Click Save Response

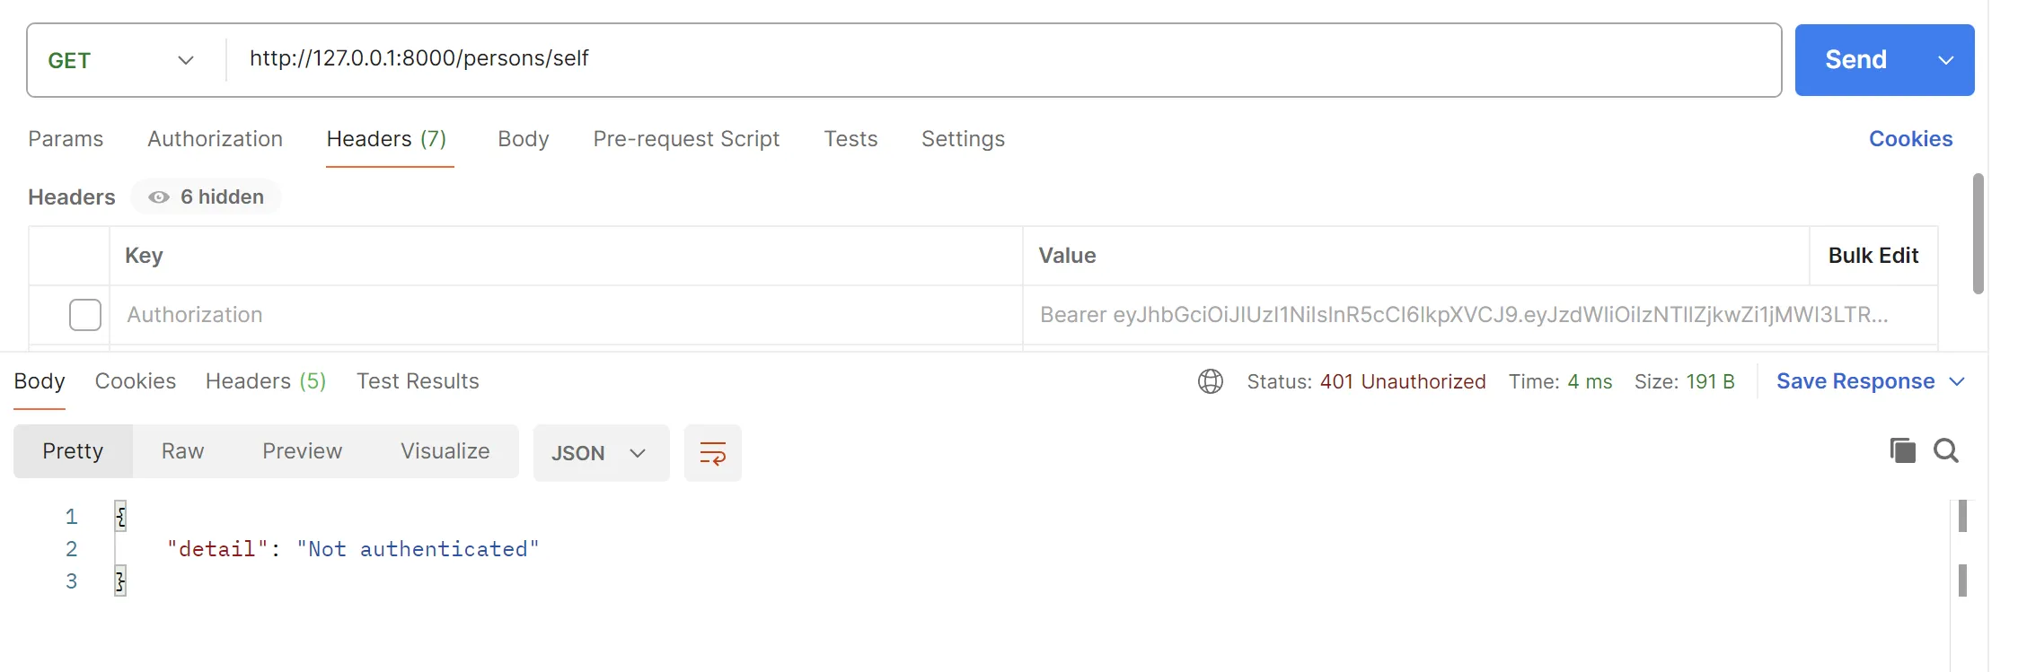coord(1855,381)
